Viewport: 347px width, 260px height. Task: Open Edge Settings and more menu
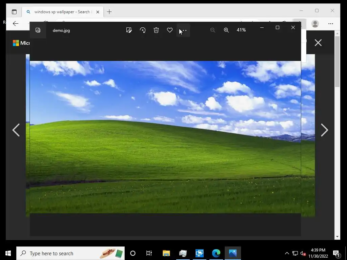(x=331, y=24)
